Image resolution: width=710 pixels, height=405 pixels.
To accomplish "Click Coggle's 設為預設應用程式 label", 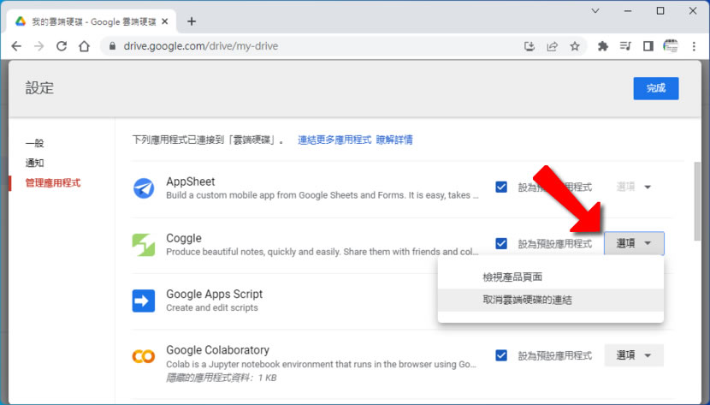I will [555, 244].
